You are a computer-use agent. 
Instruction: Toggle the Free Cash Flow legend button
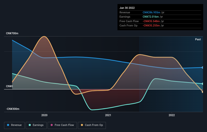tap(62, 125)
